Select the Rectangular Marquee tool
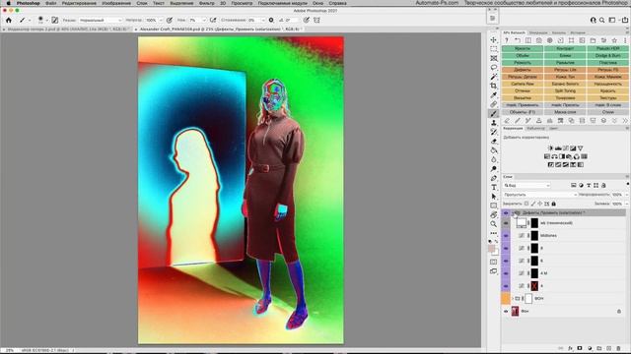Viewport: 631px width, 354px height. 493,49
